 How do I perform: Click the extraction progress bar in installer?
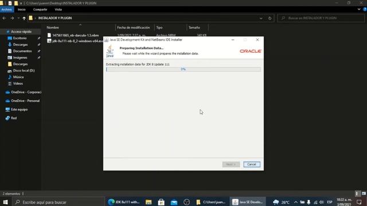click(x=183, y=69)
